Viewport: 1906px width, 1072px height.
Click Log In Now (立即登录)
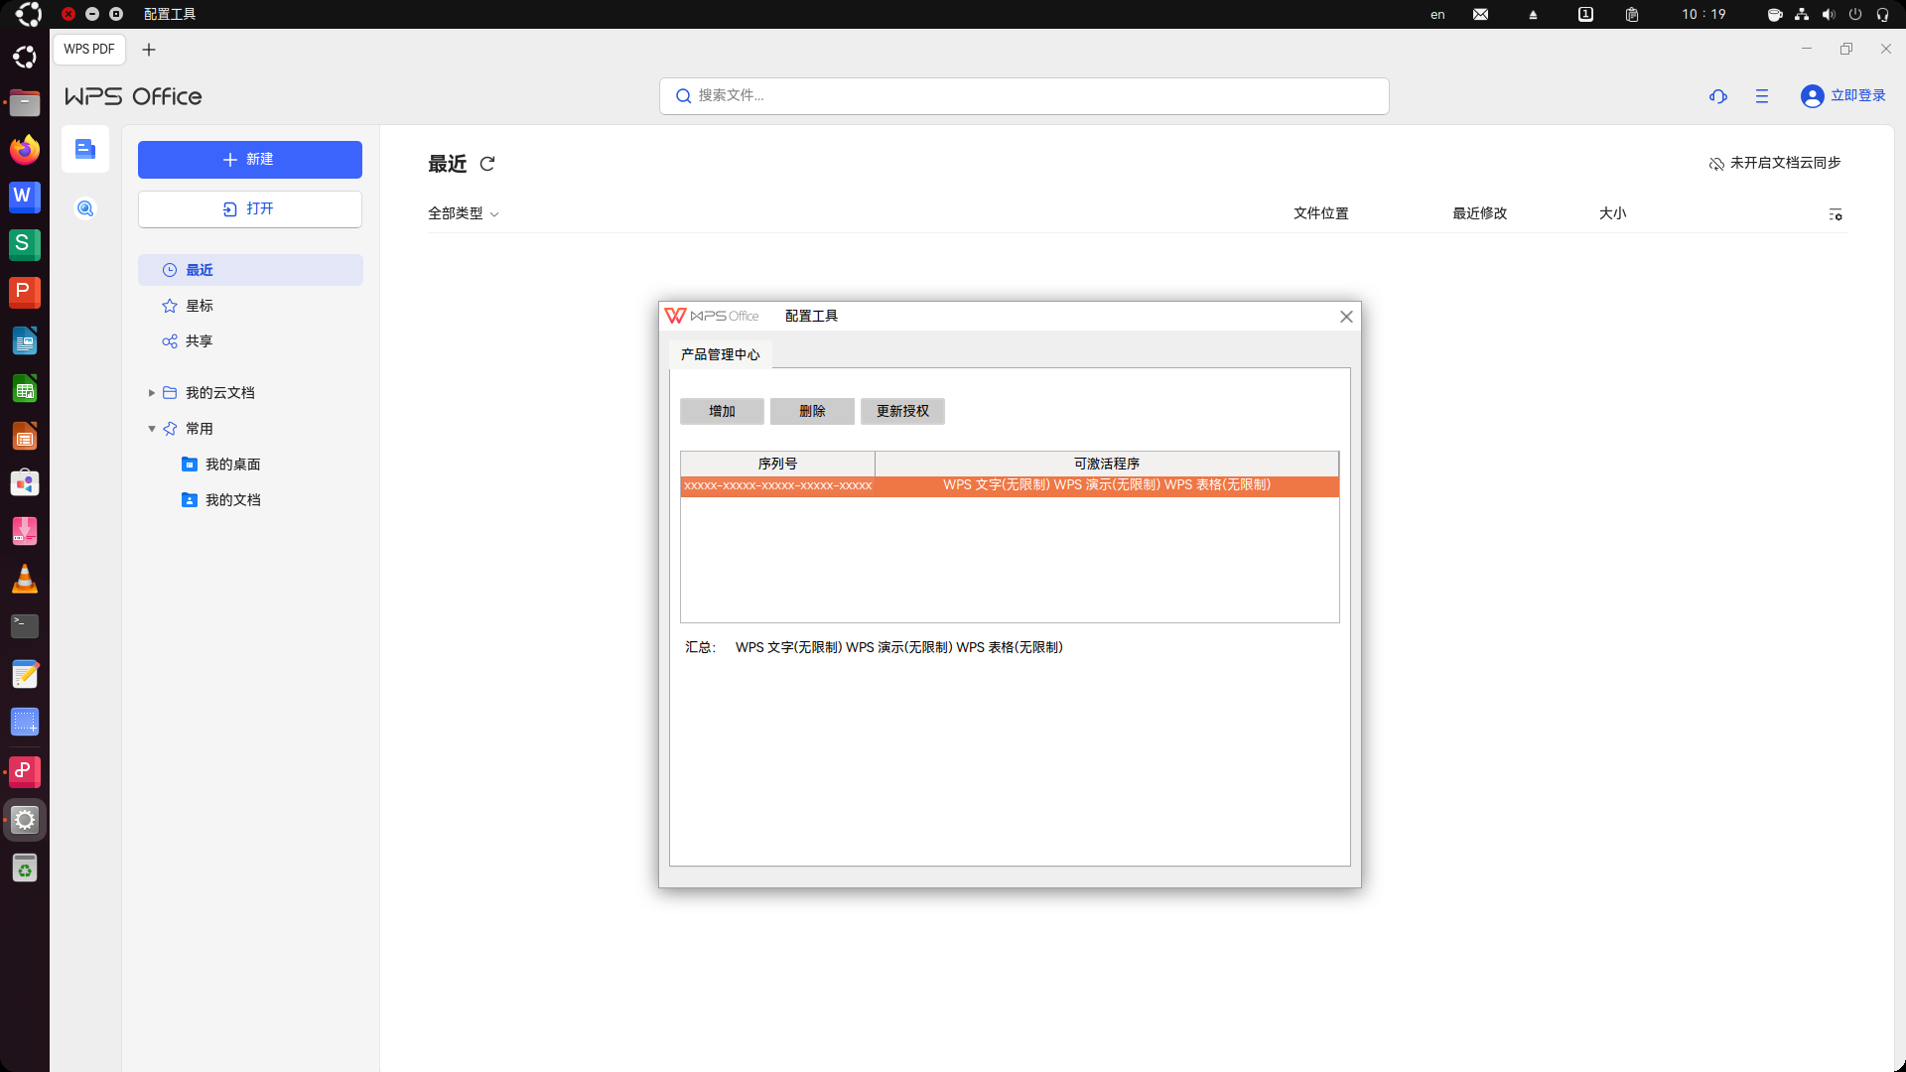[x=1858, y=95]
